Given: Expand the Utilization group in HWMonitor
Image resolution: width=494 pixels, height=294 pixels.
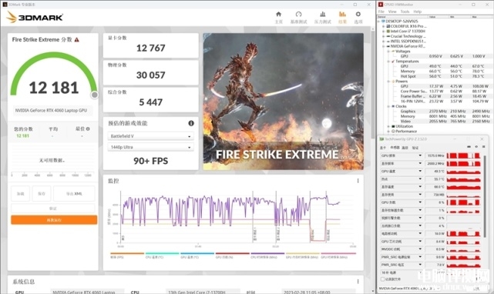Looking at the screenshot, I should tap(388, 126).
